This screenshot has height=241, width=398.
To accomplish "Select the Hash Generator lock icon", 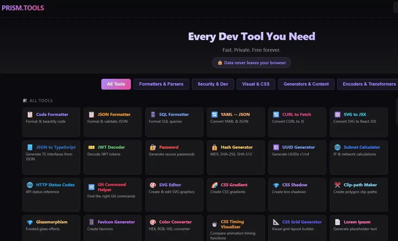I will pos(214,147).
